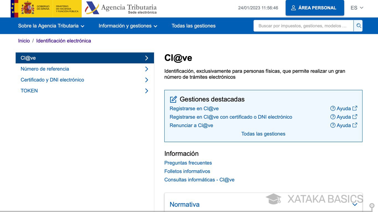Expand the ES language selector

coord(357,8)
